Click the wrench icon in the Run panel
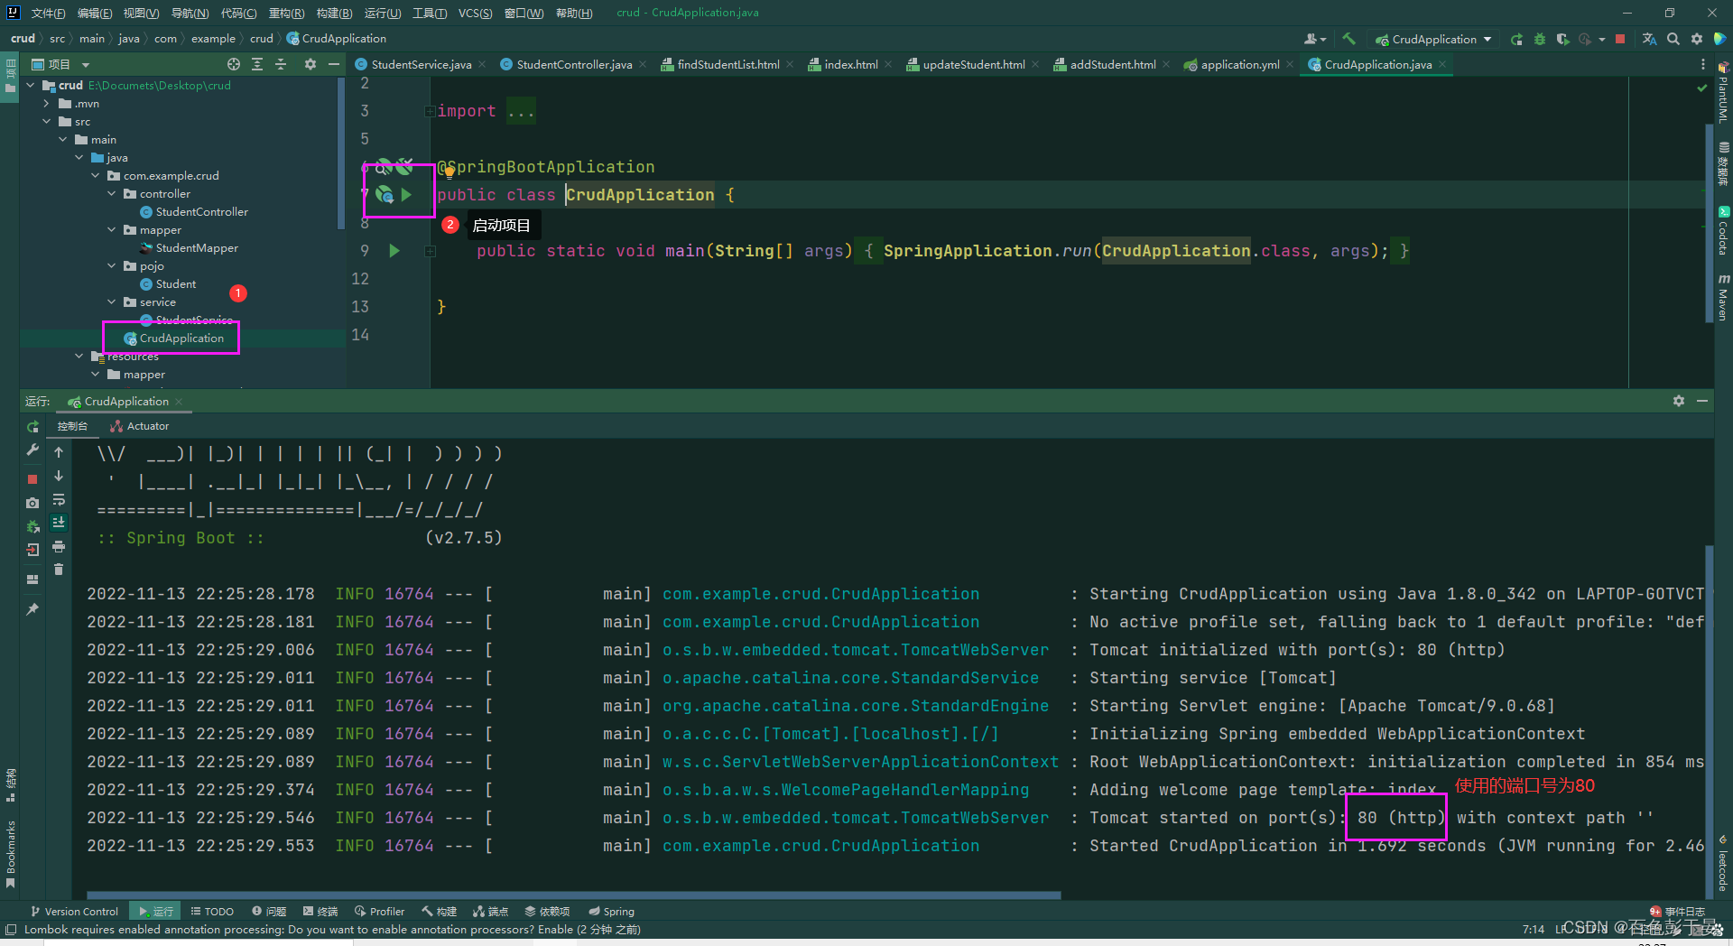 (32, 450)
